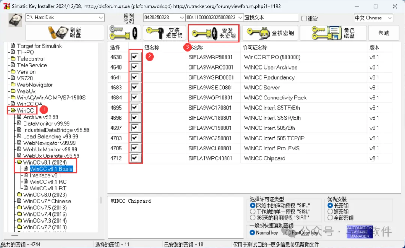Select the Normal key radio button
Image resolution: width=405 pixels, height=248 pixels.
[253, 233]
